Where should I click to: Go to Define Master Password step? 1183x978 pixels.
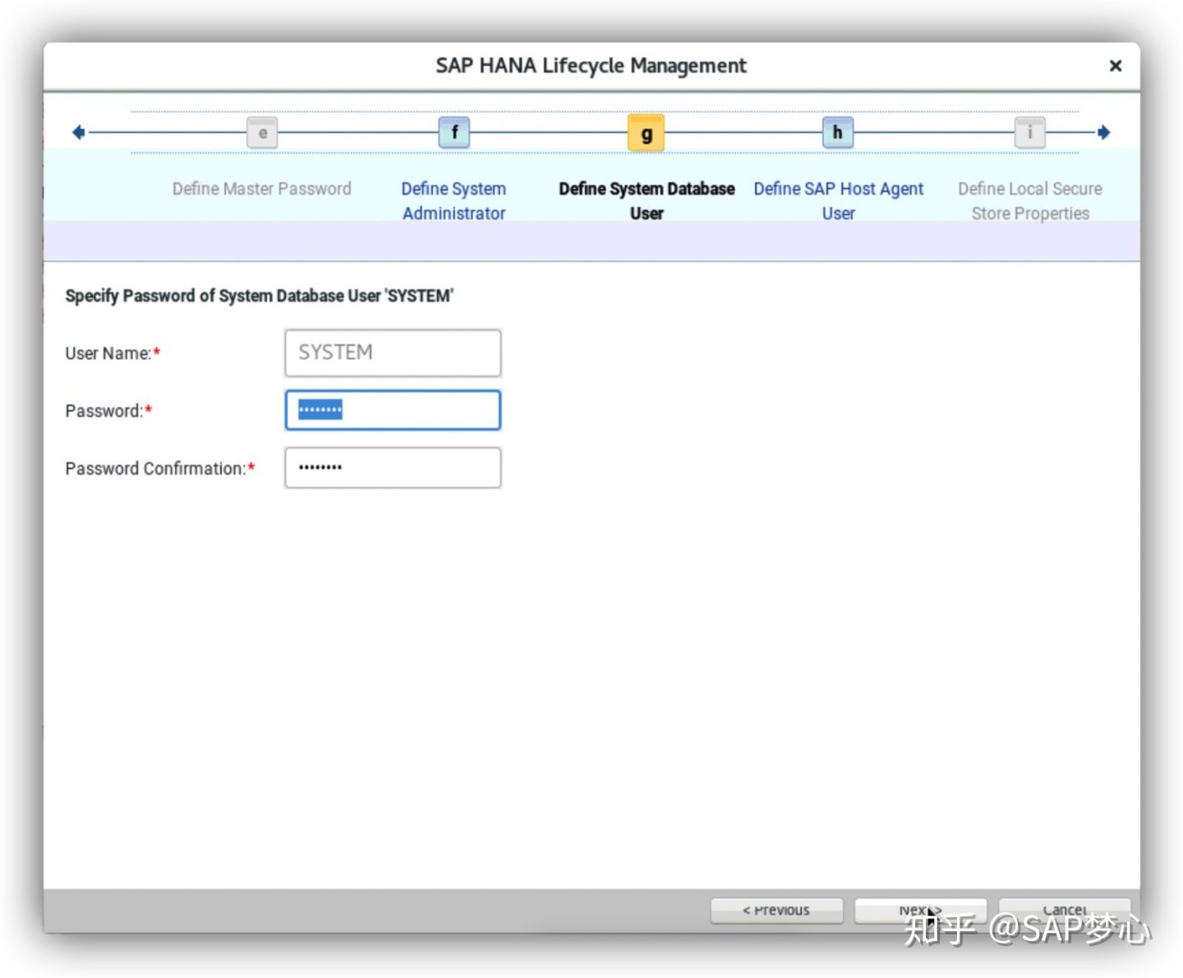[x=262, y=189]
